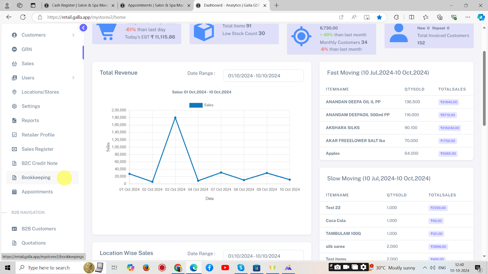Screen dimensions: 488x274
Task: Click the Reports document icon
Action: point(14,121)
